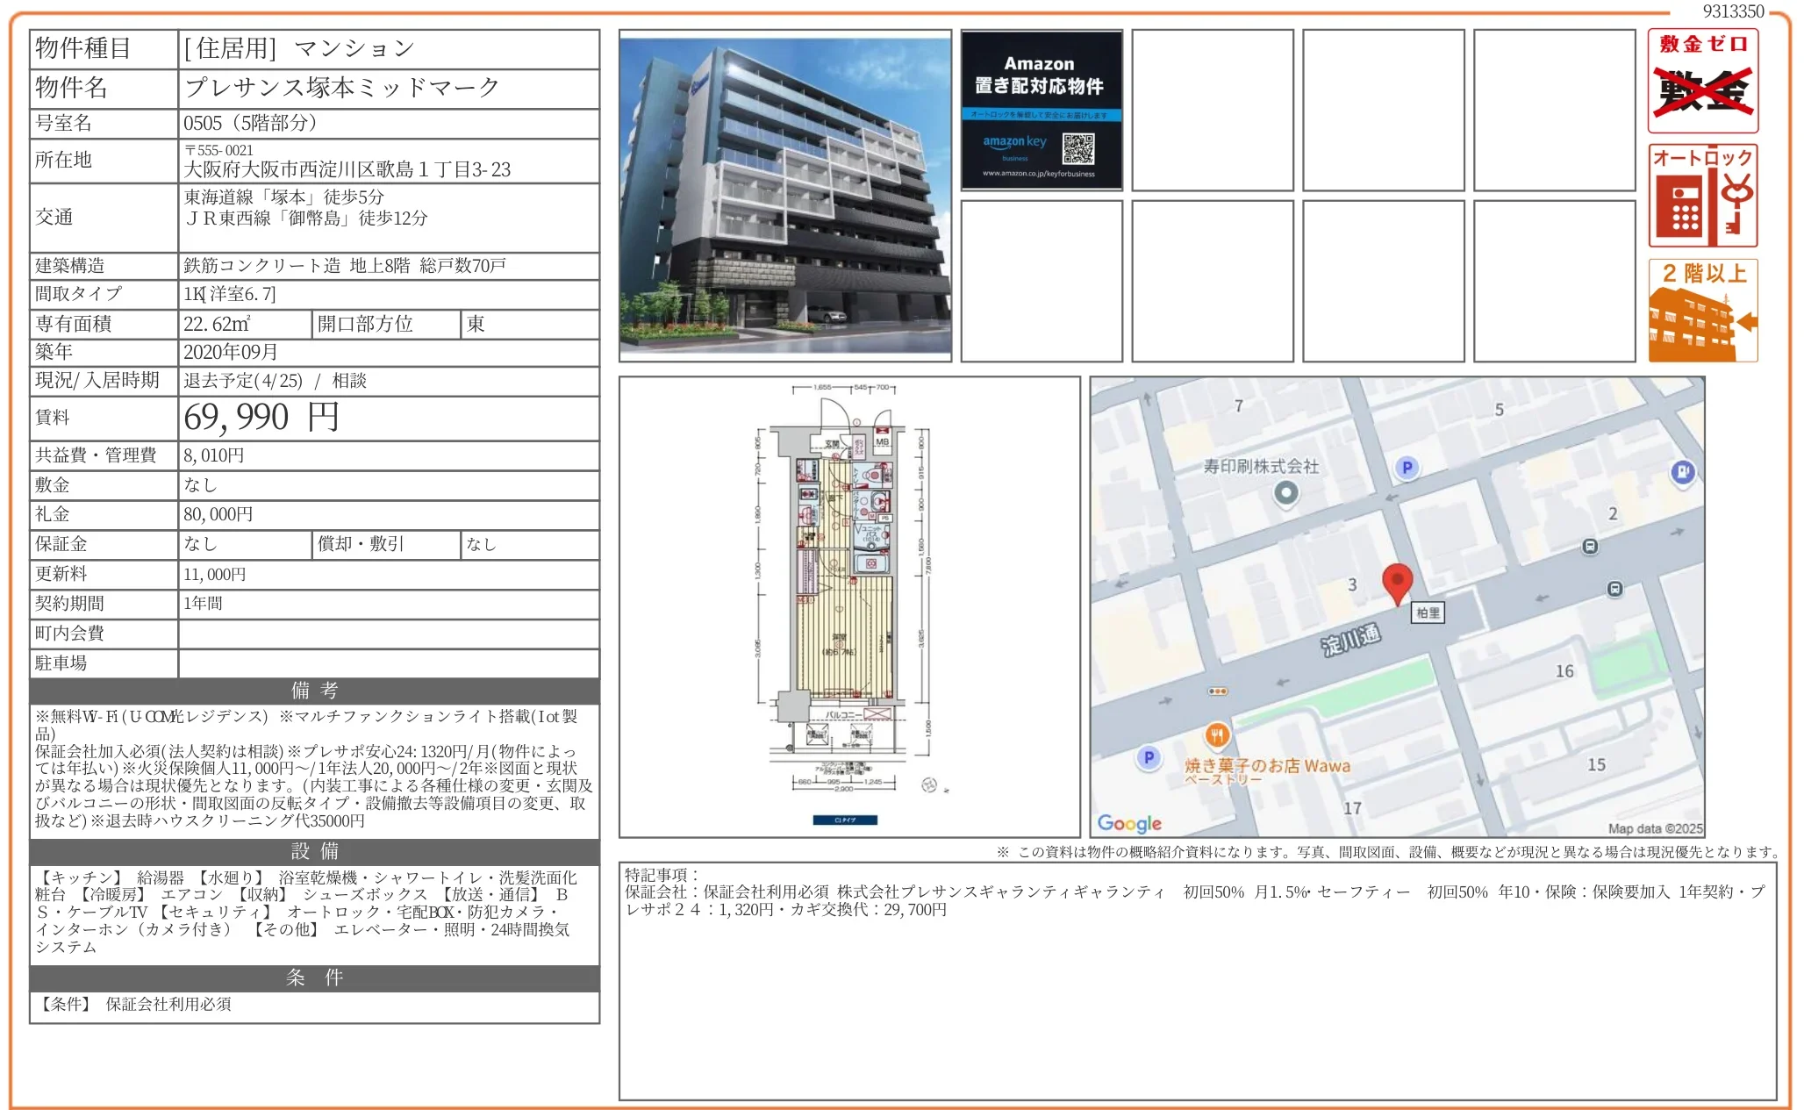
Task: Open the building exterior photo
Action: point(784,196)
